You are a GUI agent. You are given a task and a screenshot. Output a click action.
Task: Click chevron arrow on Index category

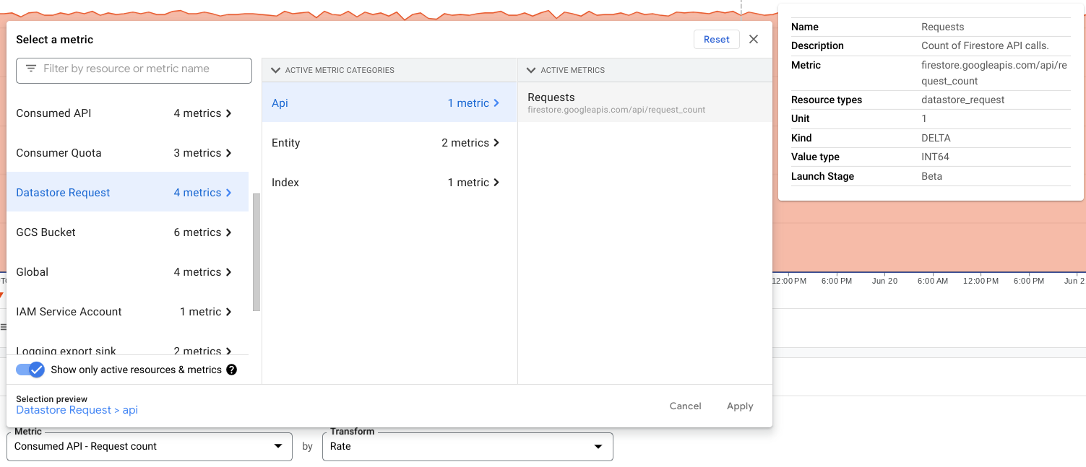(x=496, y=183)
